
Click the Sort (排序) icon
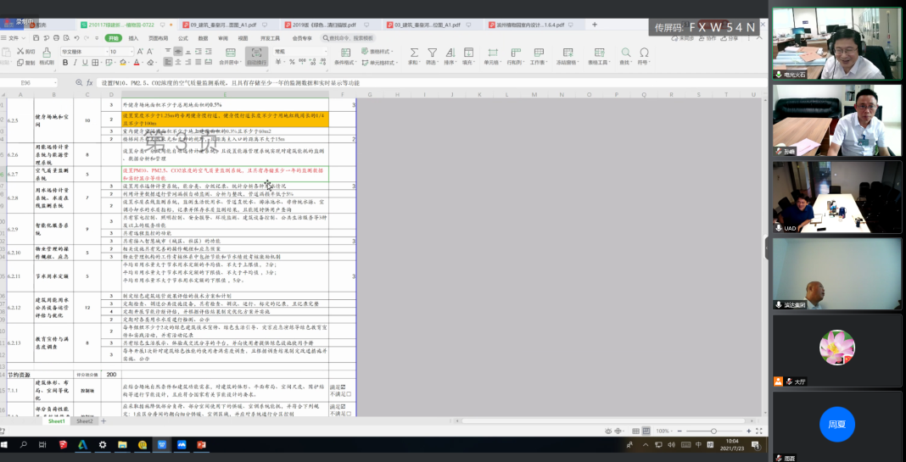pyautogui.click(x=450, y=53)
